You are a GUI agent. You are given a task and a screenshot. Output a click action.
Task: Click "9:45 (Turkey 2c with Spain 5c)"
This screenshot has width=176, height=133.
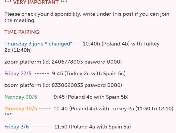point(89,74)
